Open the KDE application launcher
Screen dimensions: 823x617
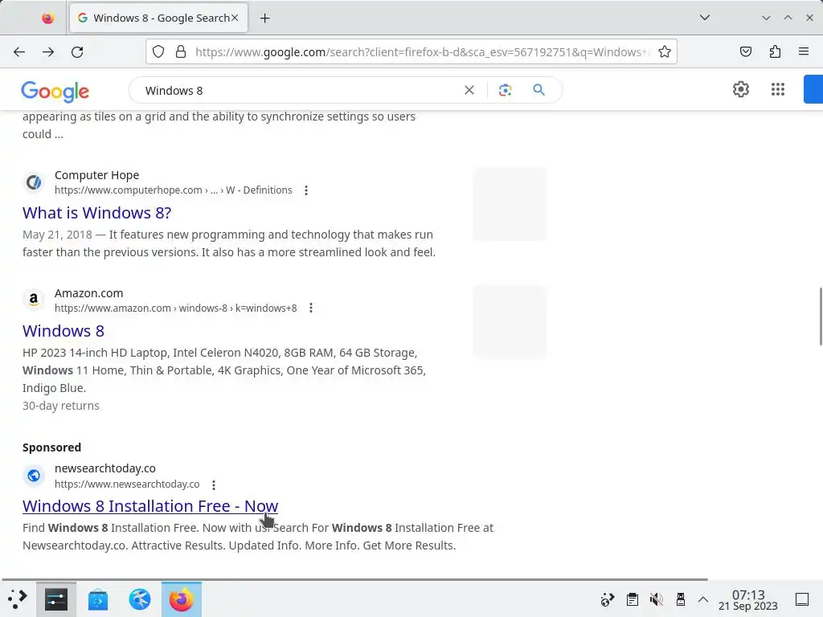18,599
